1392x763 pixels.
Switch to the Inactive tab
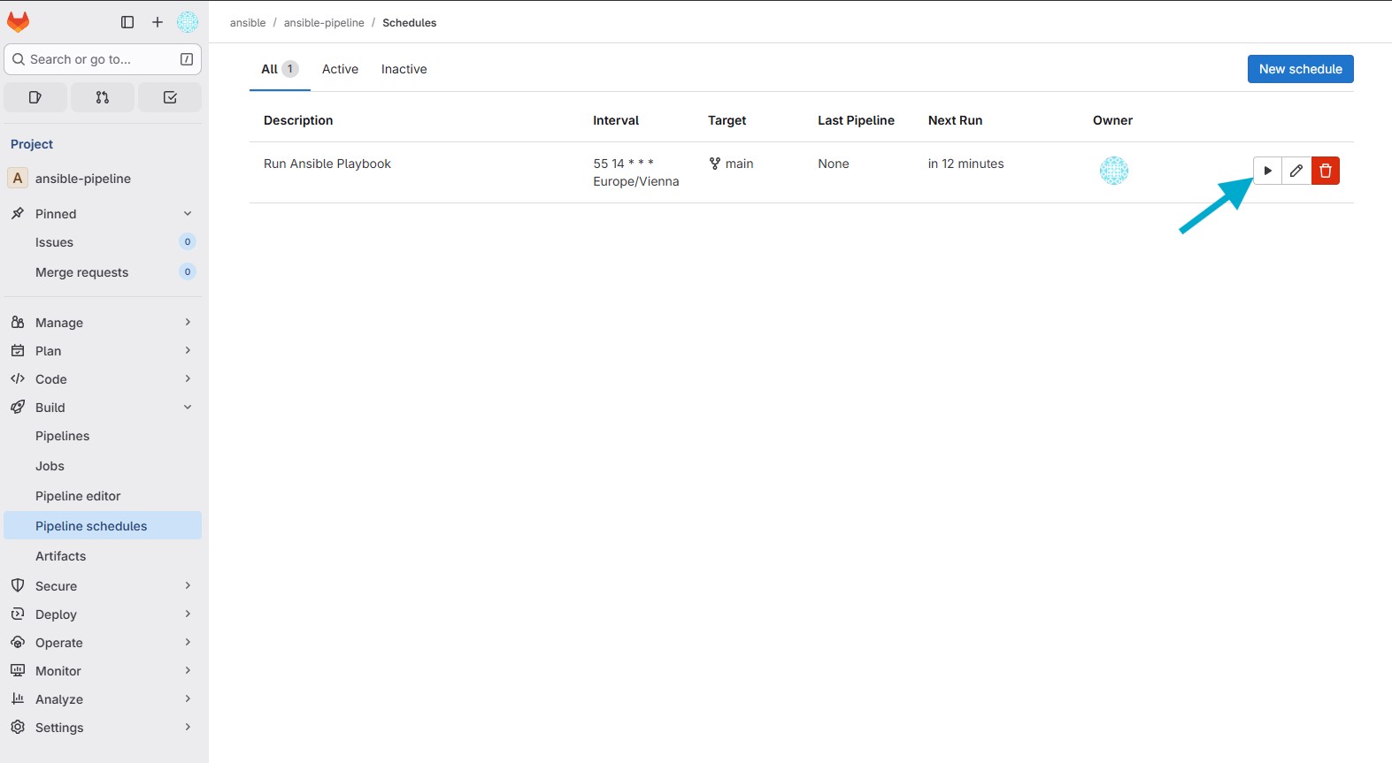pyautogui.click(x=404, y=69)
